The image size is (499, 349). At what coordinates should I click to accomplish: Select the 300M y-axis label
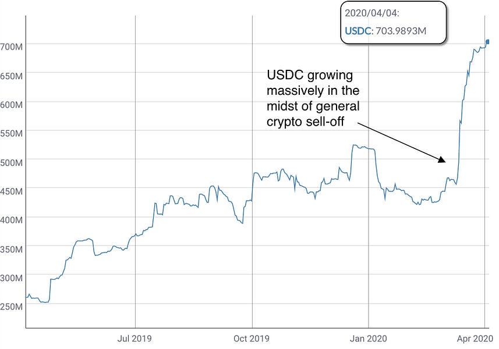[x=12, y=277]
